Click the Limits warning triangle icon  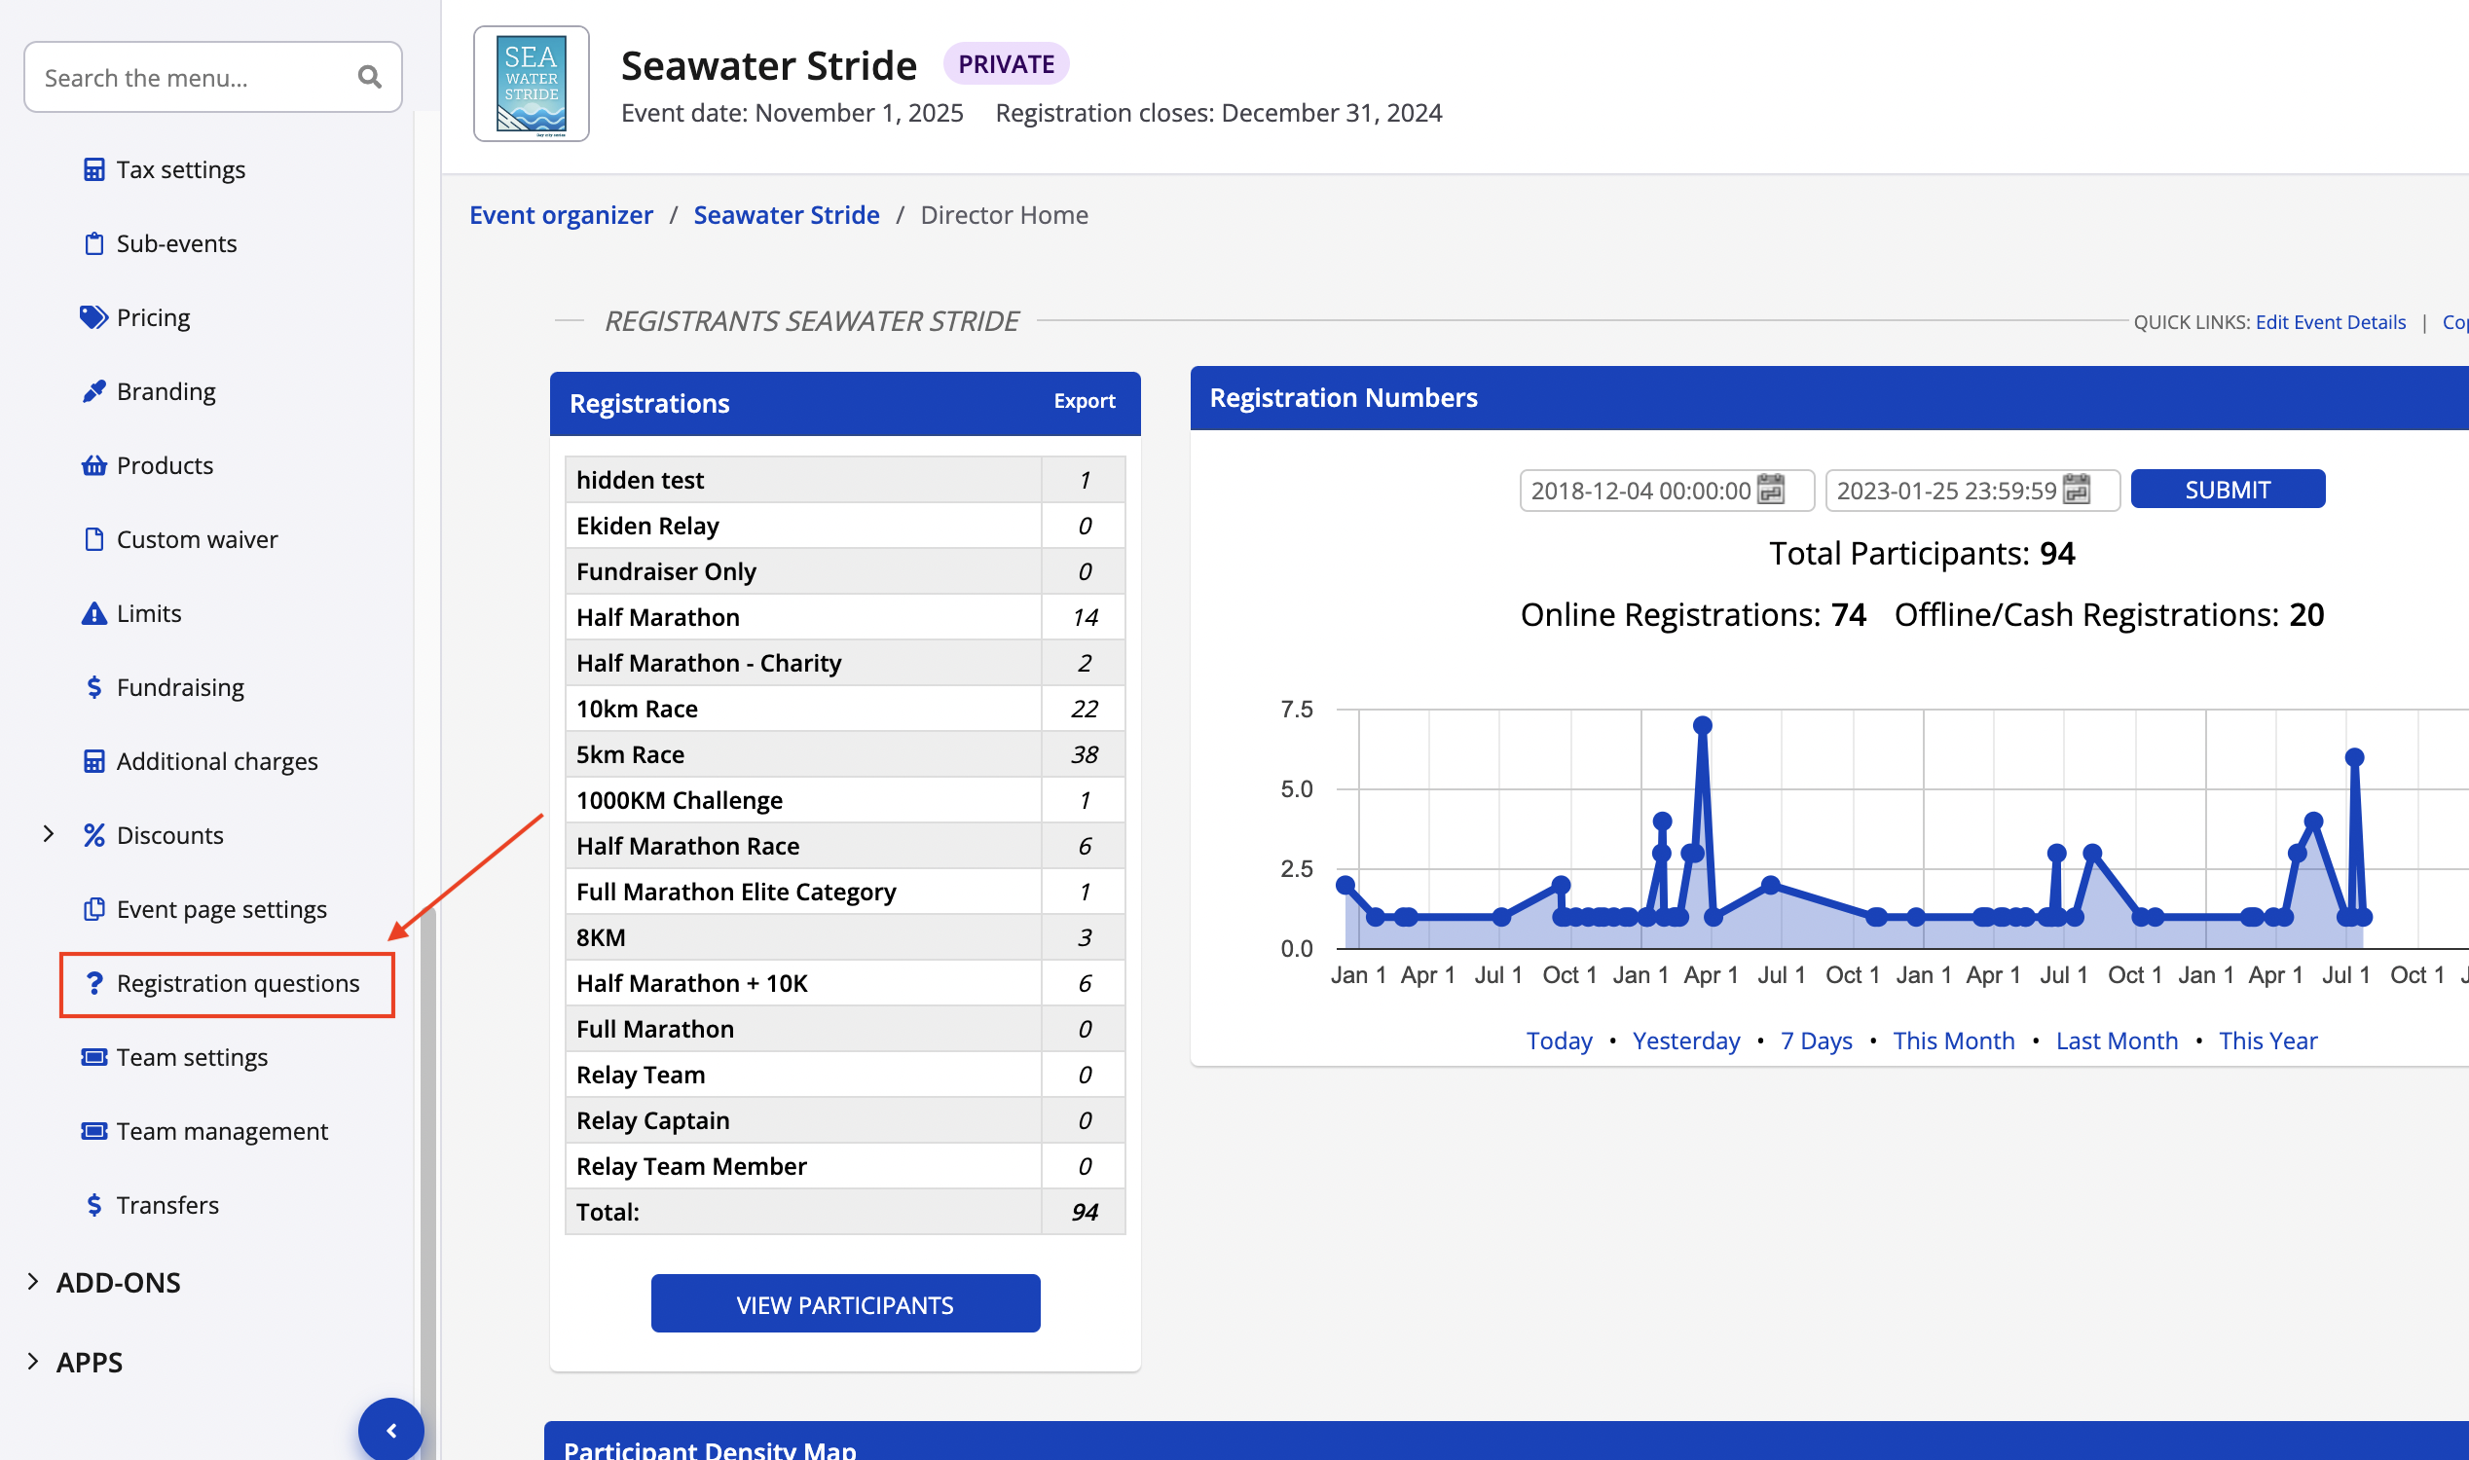[x=93, y=613]
